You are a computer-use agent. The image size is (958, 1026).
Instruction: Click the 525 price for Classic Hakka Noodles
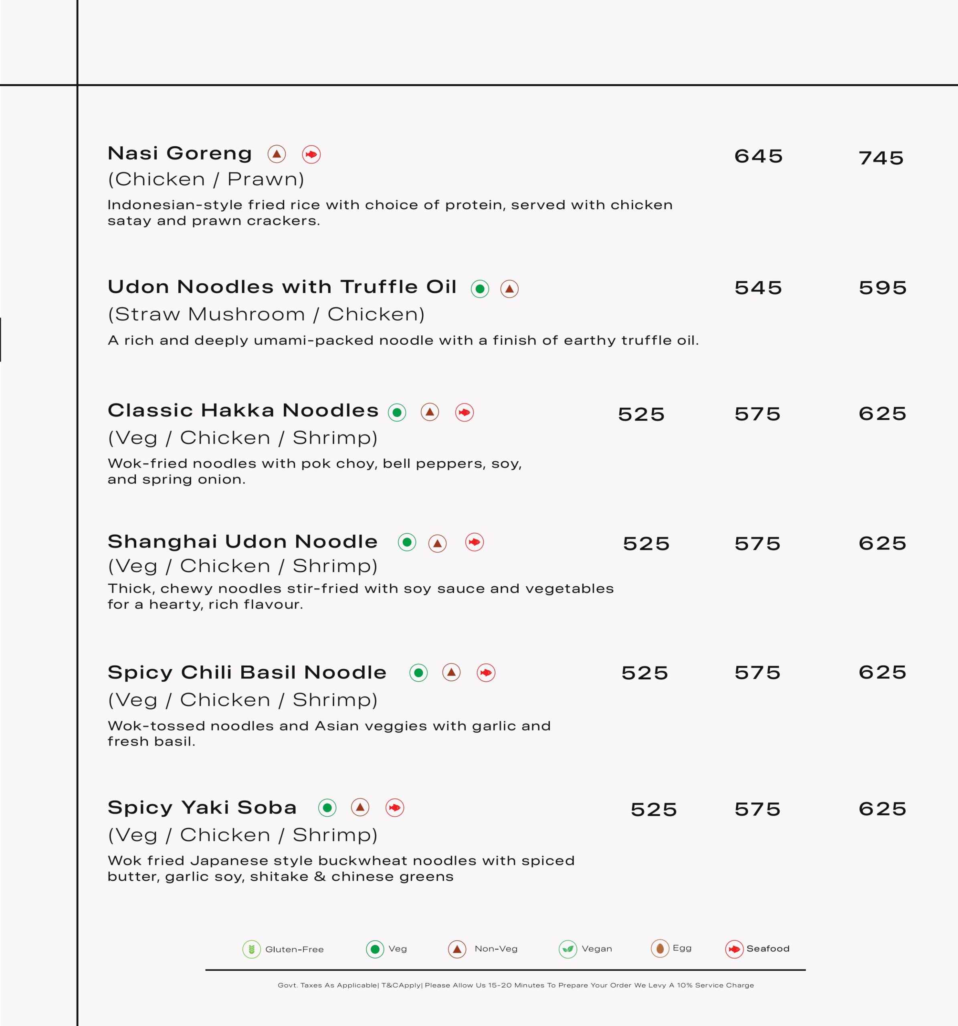pos(641,414)
